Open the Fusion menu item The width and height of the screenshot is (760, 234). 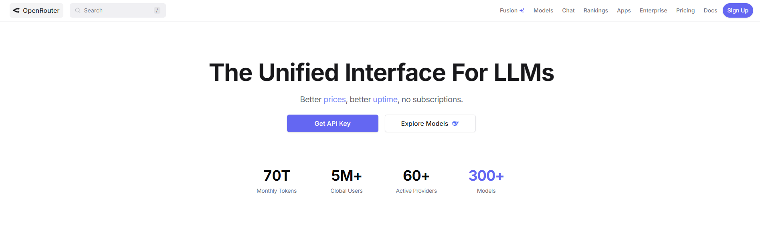point(512,10)
